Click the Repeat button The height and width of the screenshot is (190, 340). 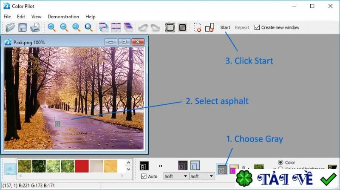pyautogui.click(x=242, y=27)
